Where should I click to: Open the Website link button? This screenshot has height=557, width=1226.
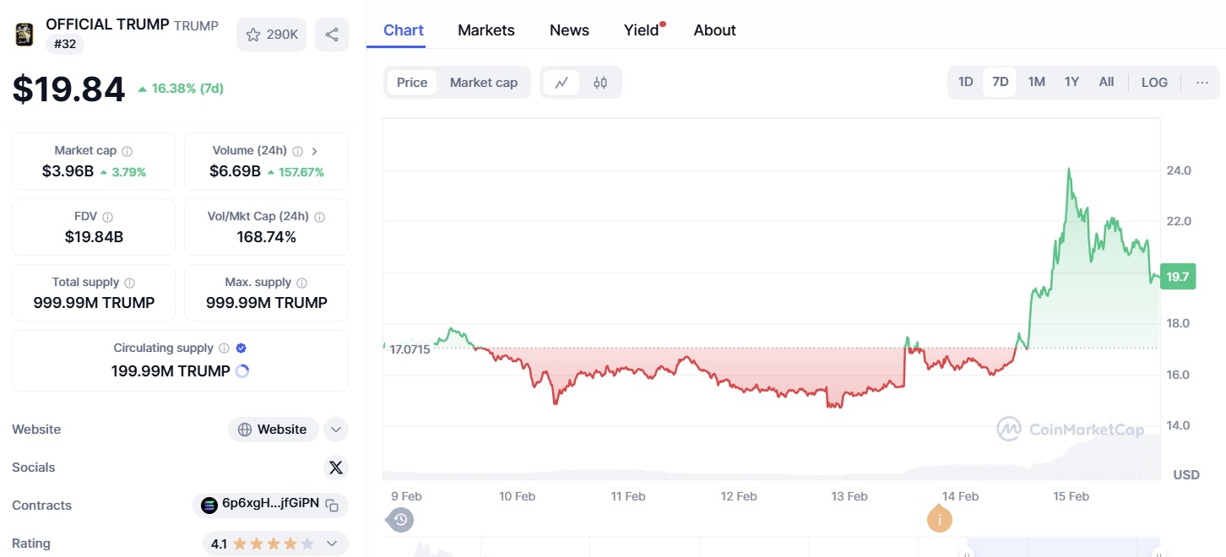(273, 430)
